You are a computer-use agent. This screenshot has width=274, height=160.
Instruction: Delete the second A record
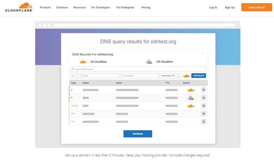tap(204, 98)
